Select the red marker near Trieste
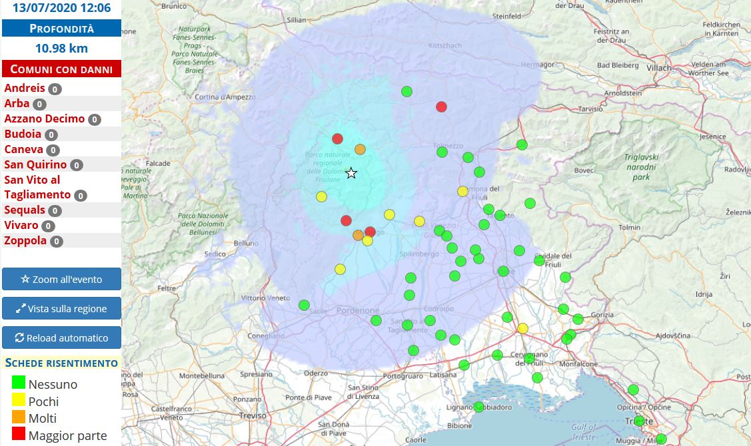Screen dimensions: 751x446 tap(638, 420)
